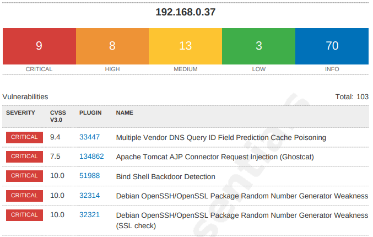Click the MEDIUM label under the yellow box

pyautogui.click(x=186, y=69)
